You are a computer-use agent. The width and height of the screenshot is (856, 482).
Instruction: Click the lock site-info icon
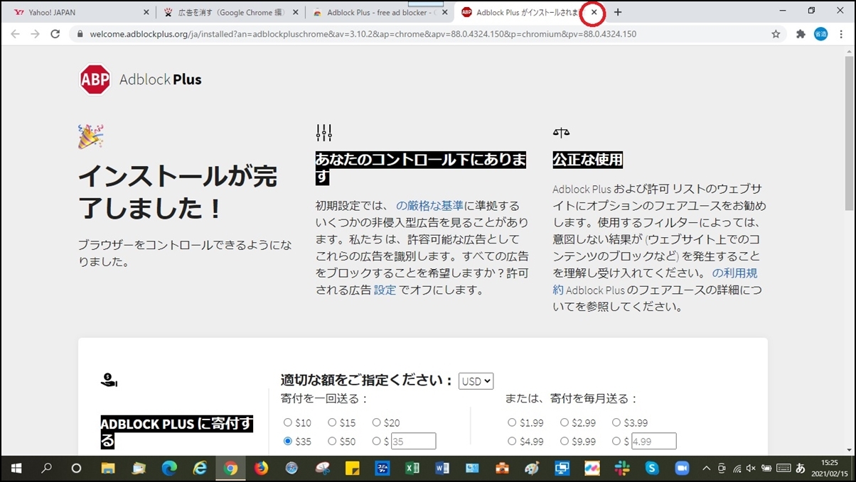point(80,34)
